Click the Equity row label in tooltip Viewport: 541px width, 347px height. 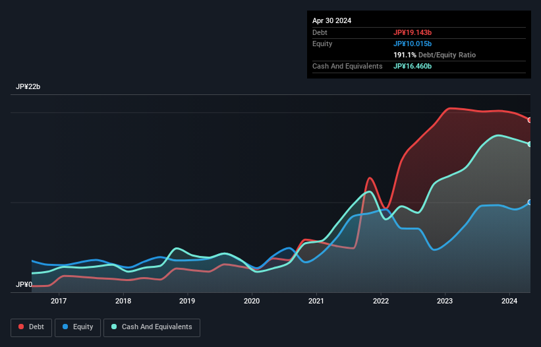pyautogui.click(x=322, y=44)
